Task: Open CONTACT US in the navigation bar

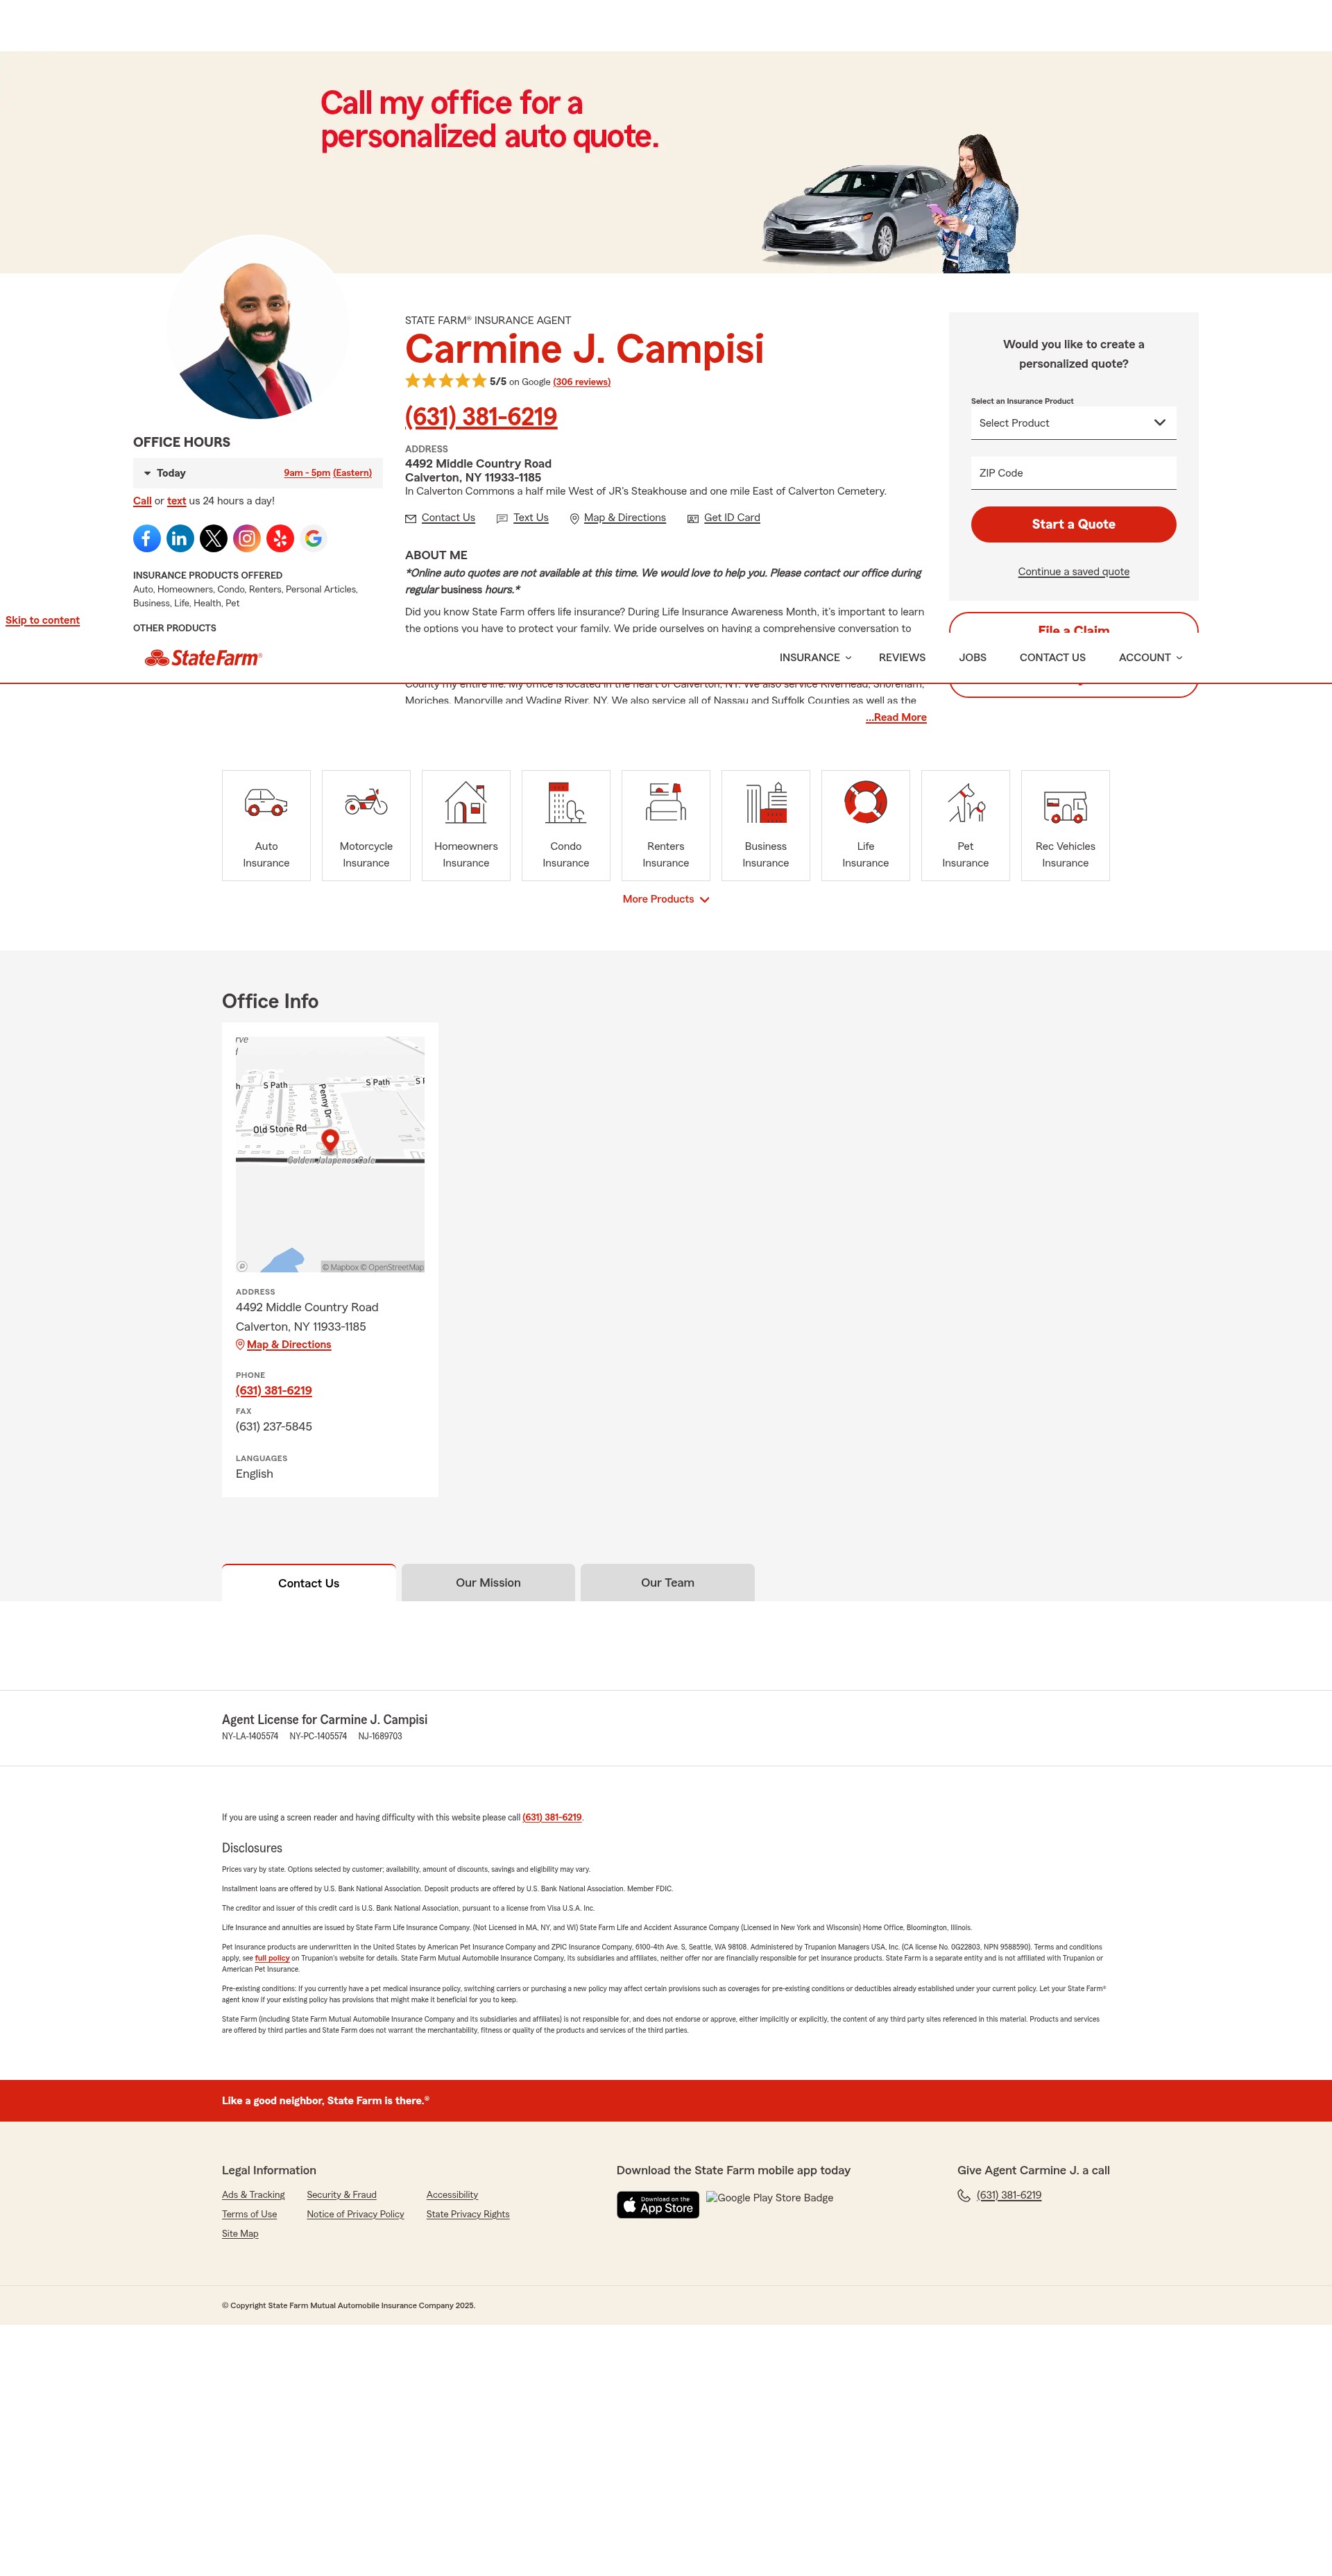Action: click(1052, 658)
